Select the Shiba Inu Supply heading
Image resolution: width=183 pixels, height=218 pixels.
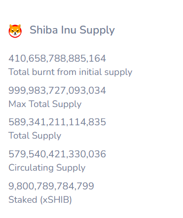pos(72,31)
